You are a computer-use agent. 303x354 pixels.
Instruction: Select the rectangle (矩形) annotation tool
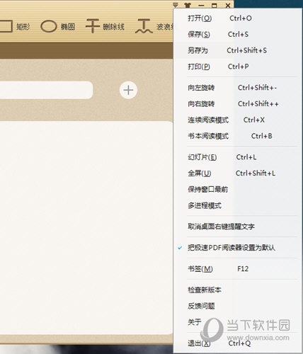click(14, 26)
